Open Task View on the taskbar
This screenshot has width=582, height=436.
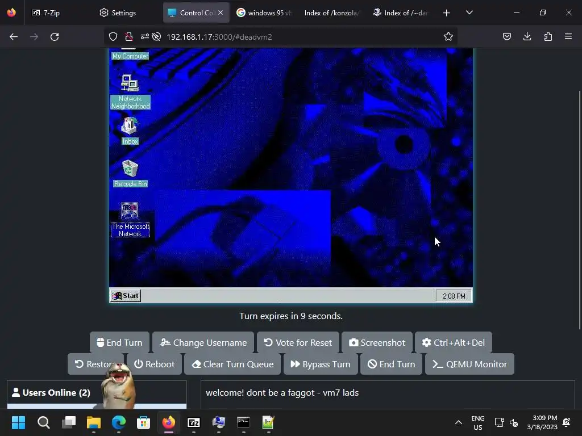point(69,422)
